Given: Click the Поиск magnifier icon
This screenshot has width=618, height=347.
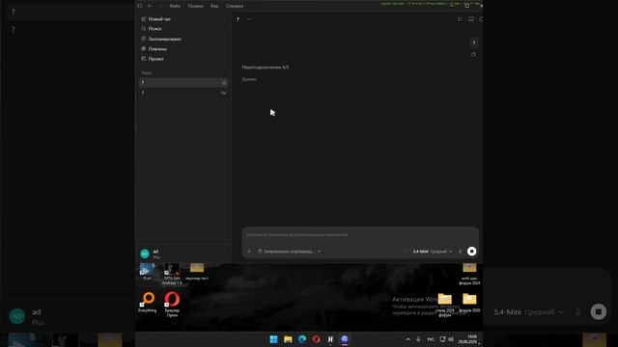Looking at the screenshot, I should tap(144, 29).
